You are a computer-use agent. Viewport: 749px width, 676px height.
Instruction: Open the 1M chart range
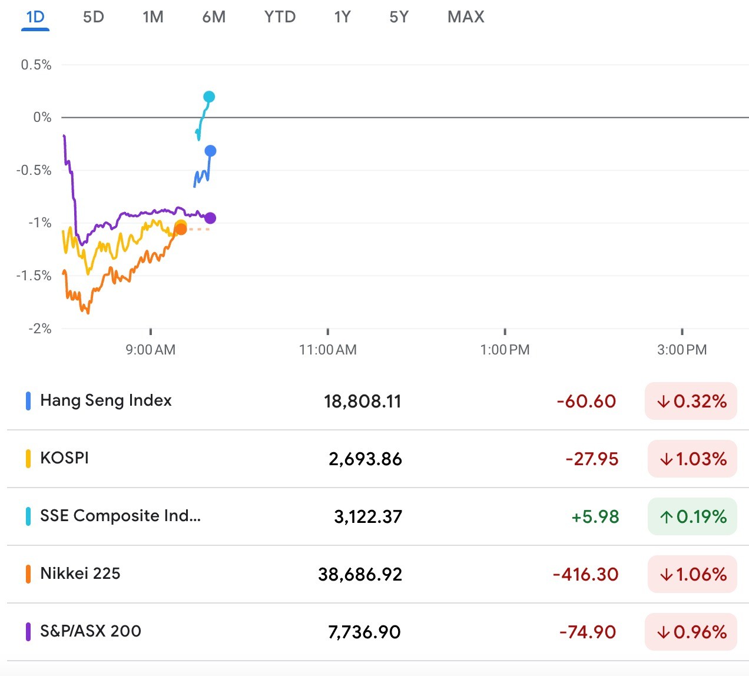tap(153, 17)
